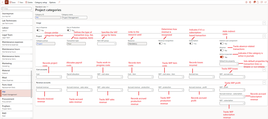Image resolution: width=268 pixels, height=119 pixels.
Task: Refresh the page with the circular arrow
Action: coord(258,2)
